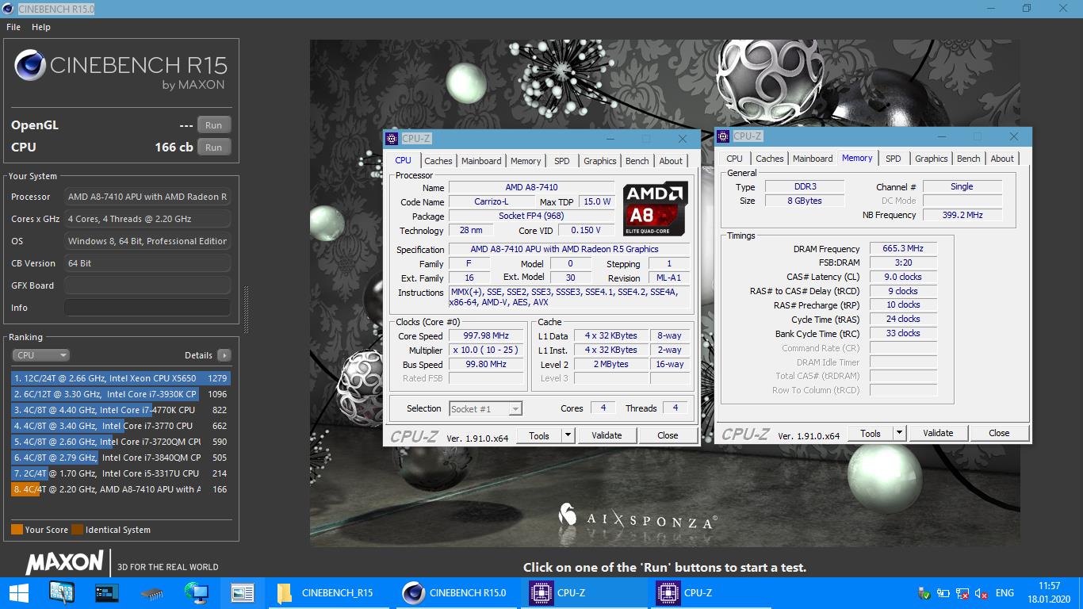
Task: Select the Core i7-4770K ranking entry
Action: click(120, 410)
